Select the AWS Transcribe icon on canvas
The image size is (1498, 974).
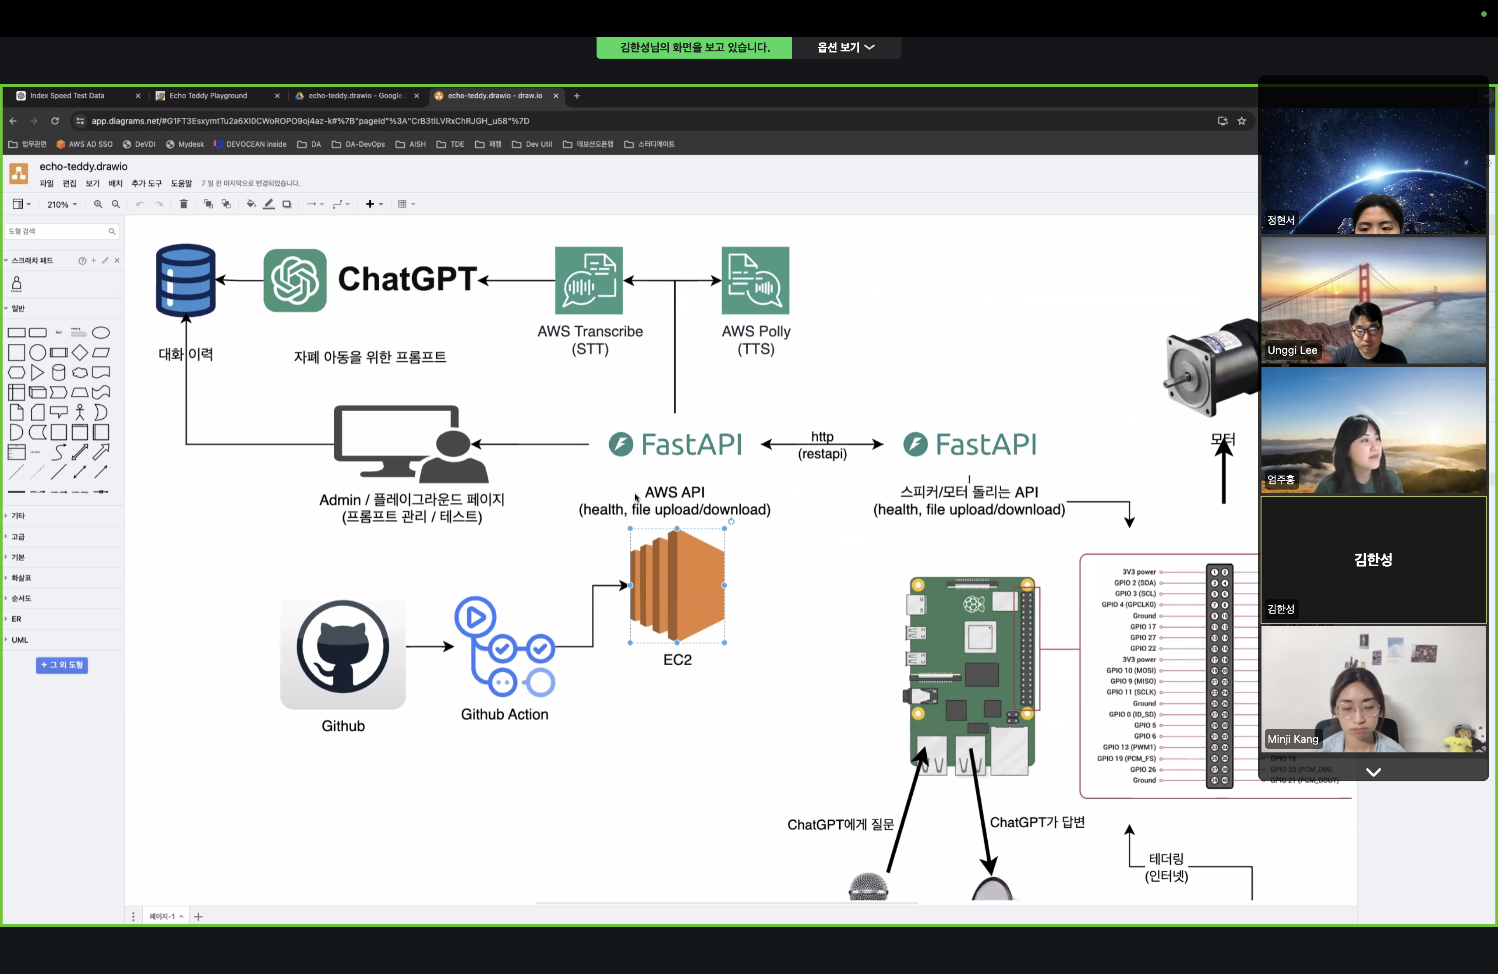pyautogui.click(x=589, y=281)
